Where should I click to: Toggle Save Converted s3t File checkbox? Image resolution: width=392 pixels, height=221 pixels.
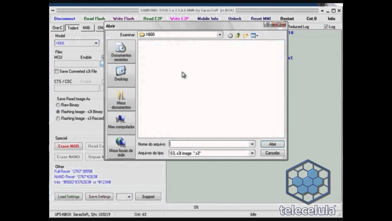pyautogui.click(x=56, y=71)
